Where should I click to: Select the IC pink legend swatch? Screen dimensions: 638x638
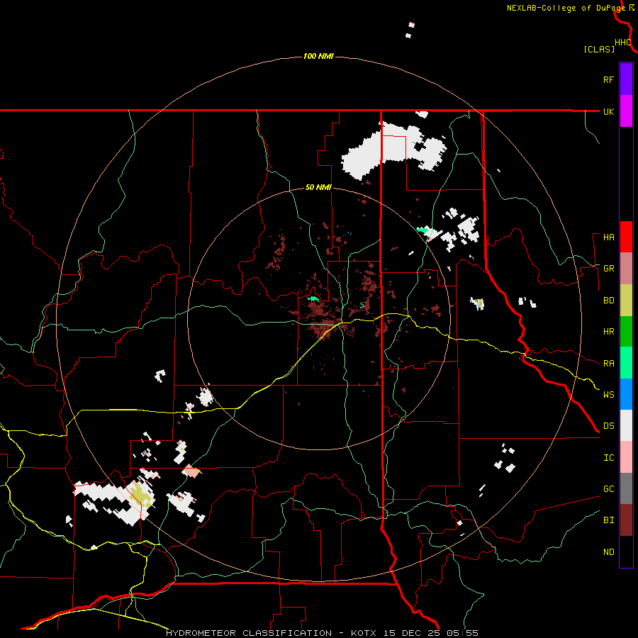[626, 457]
